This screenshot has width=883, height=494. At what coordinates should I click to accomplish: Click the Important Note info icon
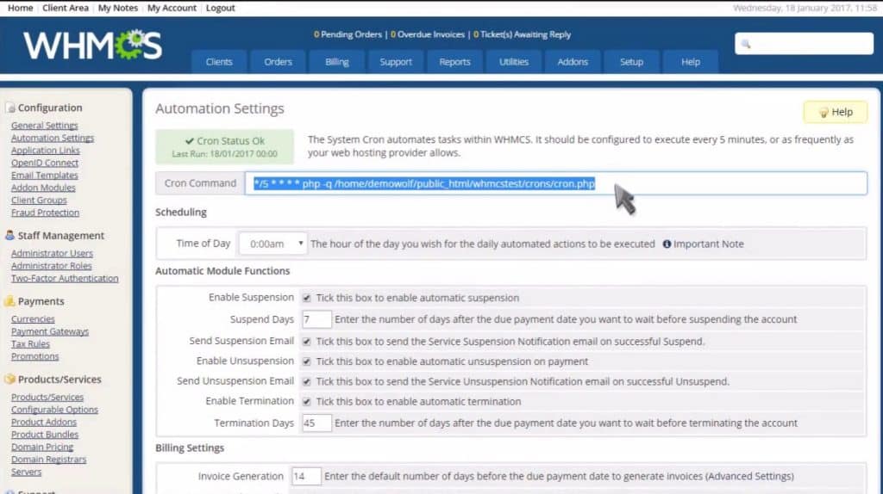point(667,244)
